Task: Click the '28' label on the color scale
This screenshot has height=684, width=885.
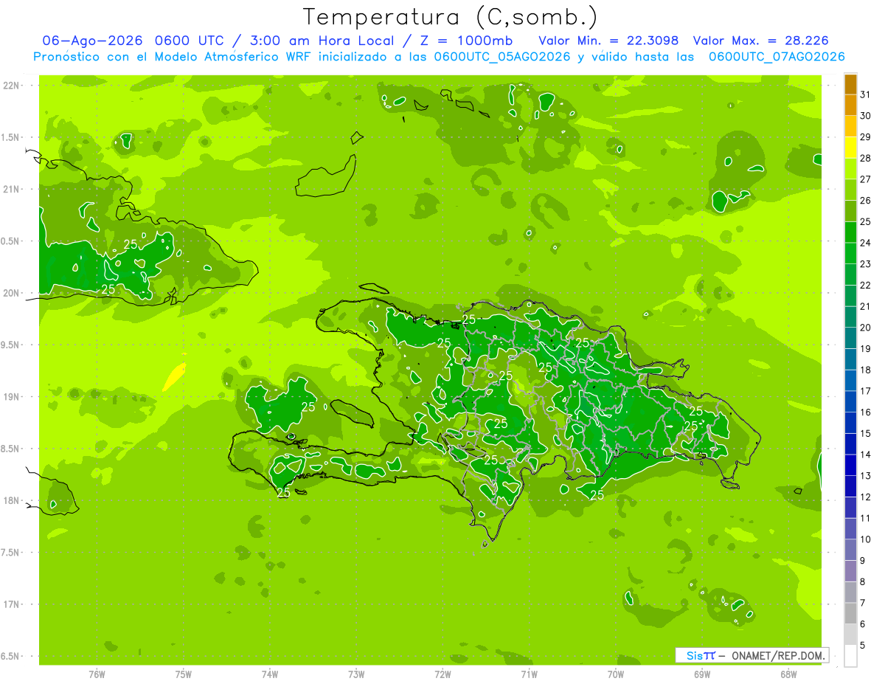Action: [866, 158]
